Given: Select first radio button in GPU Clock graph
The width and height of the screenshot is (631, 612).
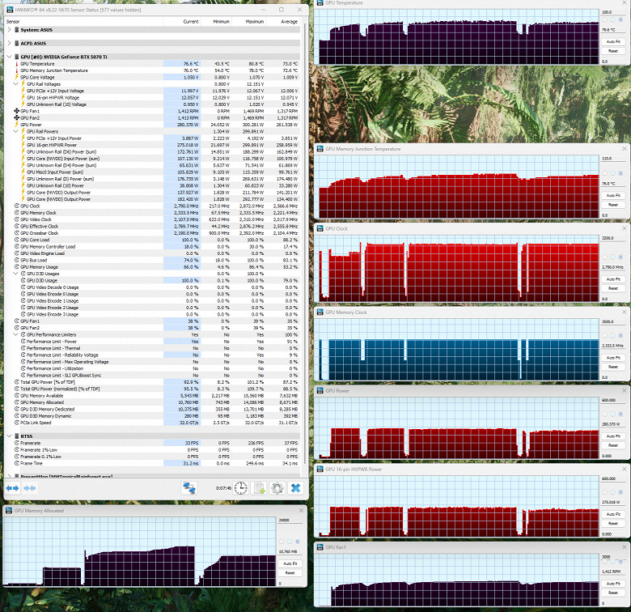Looking at the screenshot, I should click(x=604, y=257).
